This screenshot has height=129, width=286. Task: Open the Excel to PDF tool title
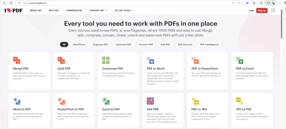[111, 109]
